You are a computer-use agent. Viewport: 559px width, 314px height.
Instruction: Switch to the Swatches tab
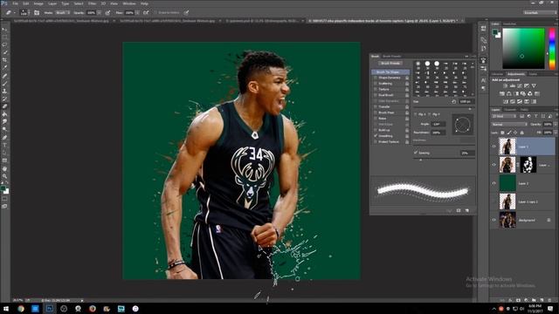tap(509, 24)
